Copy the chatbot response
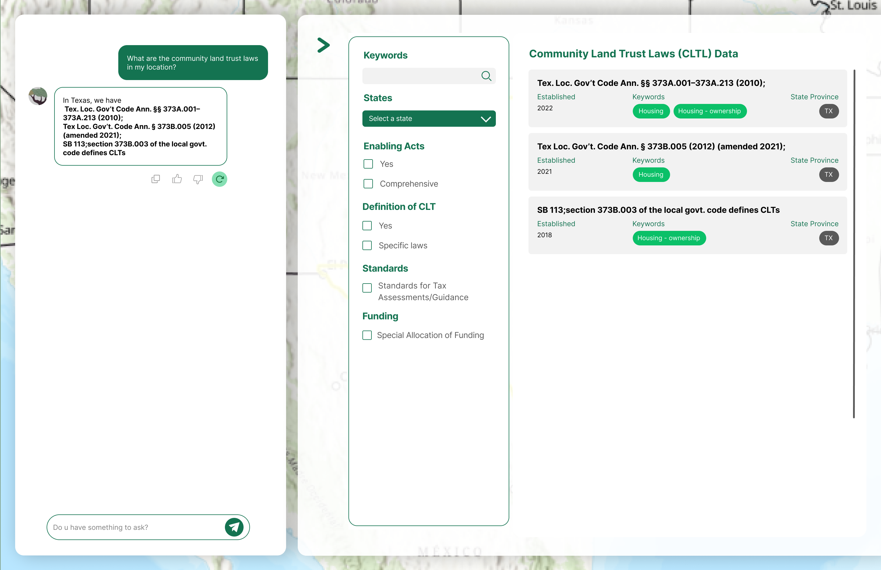The image size is (881, 570). click(x=156, y=179)
